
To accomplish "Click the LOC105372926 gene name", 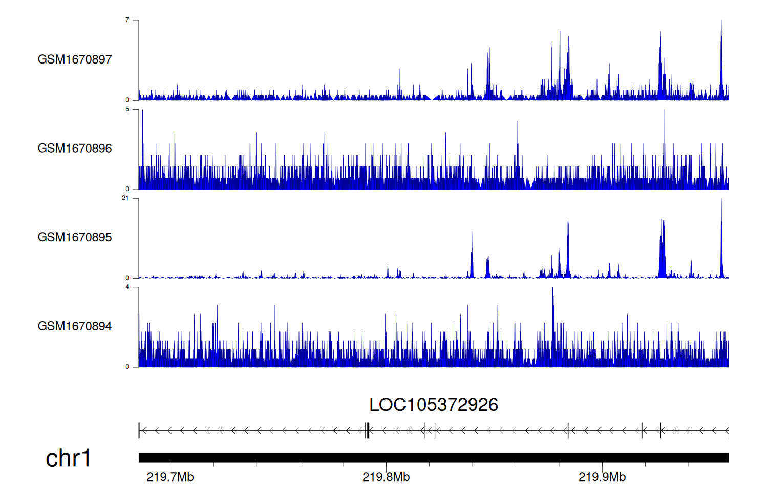I will coord(433,405).
